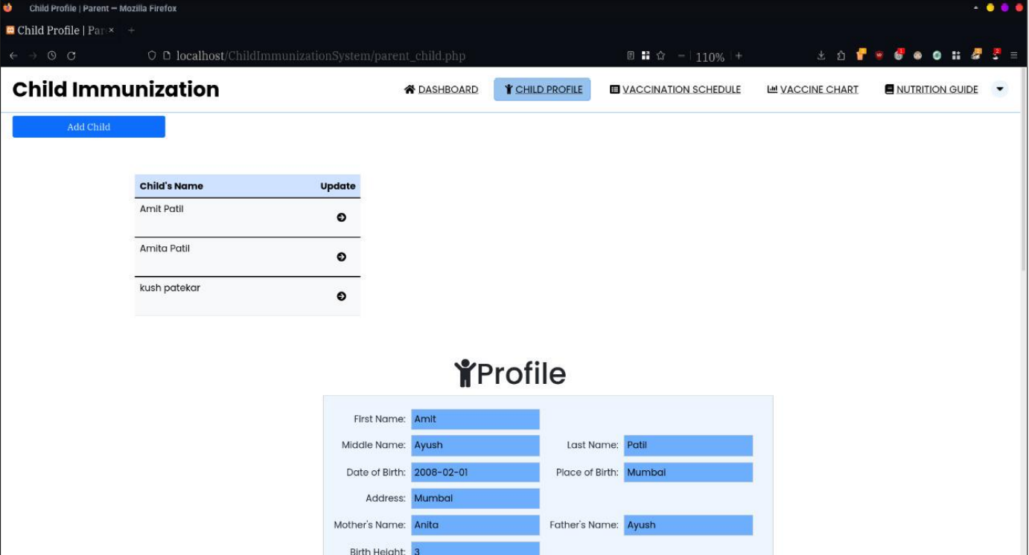Open the account dropdown arrow in navbar
1029x555 pixels.
pyautogui.click(x=998, y=89)
